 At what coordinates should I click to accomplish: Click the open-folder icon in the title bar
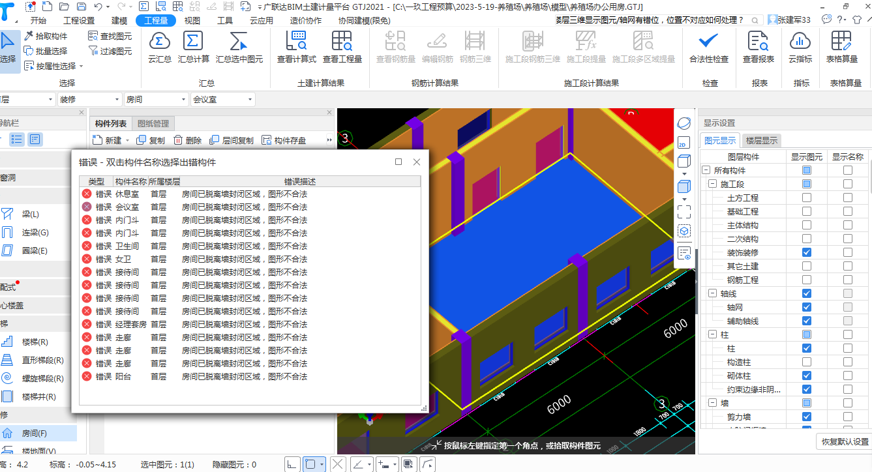64,7
